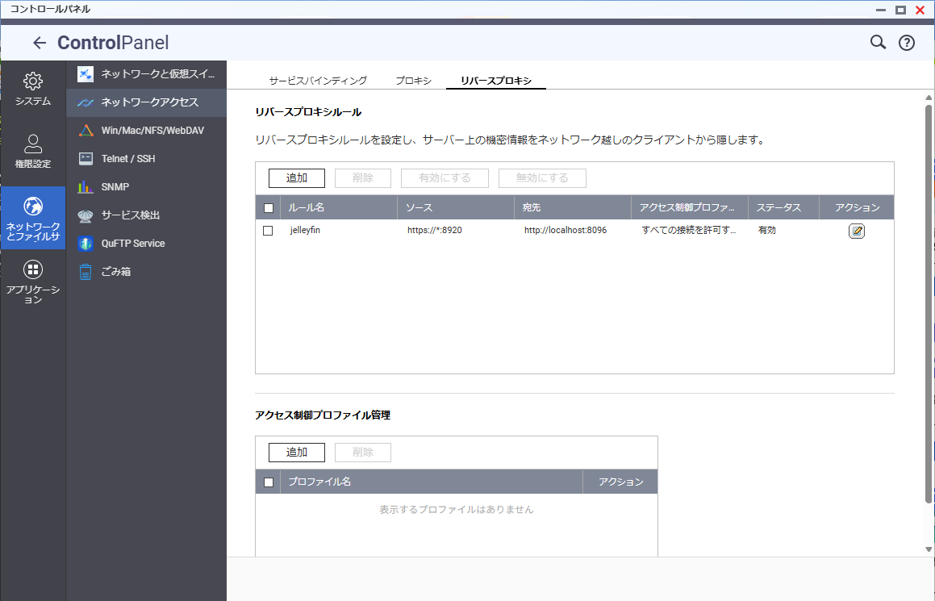
Task: Open the QuFTP Service menu entry
Action: tap(132, 244)
